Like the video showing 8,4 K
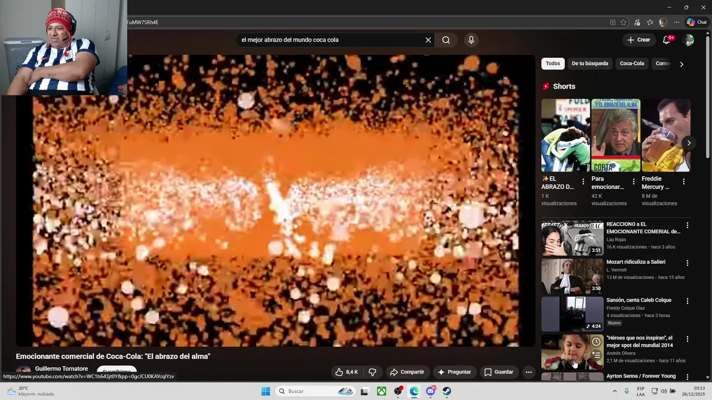712x400 pixels. (x=347, y=372)
